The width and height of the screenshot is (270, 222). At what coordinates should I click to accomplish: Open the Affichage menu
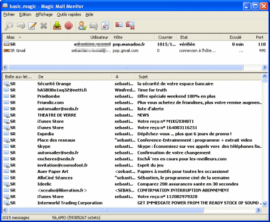pyautogui.click(x=44, y=14)
